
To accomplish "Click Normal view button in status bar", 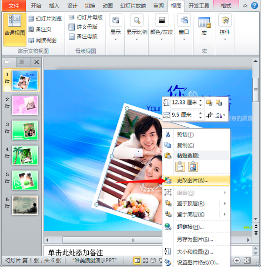I will pyautogui.click(x=137, y=260).
